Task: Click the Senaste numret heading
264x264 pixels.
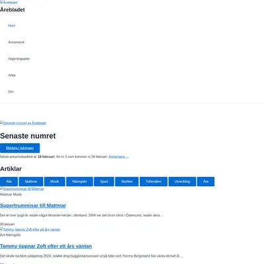Action: pyautogui.click(x=28, y=136)
